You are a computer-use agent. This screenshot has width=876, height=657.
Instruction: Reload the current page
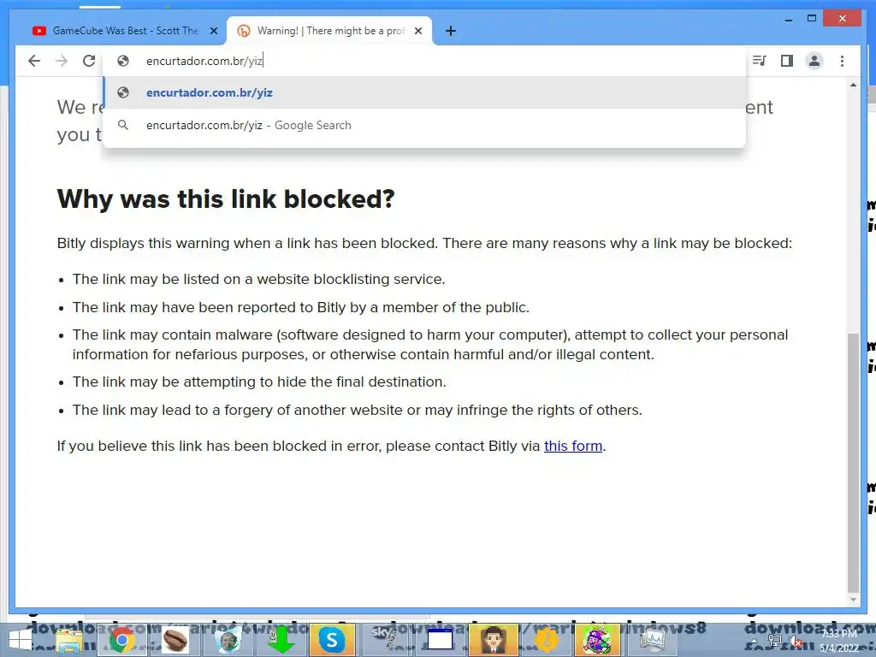tap(89, 61)
